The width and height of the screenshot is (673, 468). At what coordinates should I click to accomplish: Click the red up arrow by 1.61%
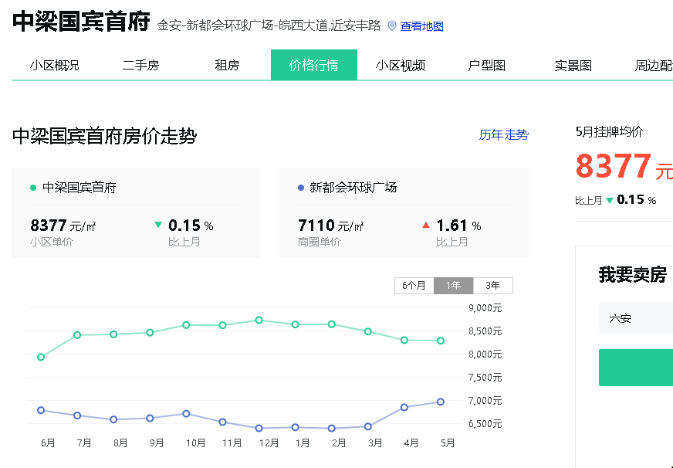tap(426, 225)
